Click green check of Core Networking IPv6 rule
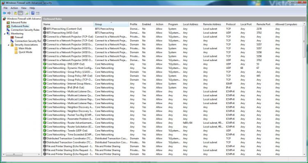Viewport: 308px width, 163px height. coord(45,88)
